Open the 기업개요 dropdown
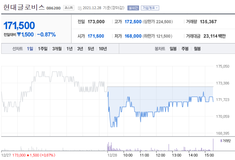 click(150, 8)
